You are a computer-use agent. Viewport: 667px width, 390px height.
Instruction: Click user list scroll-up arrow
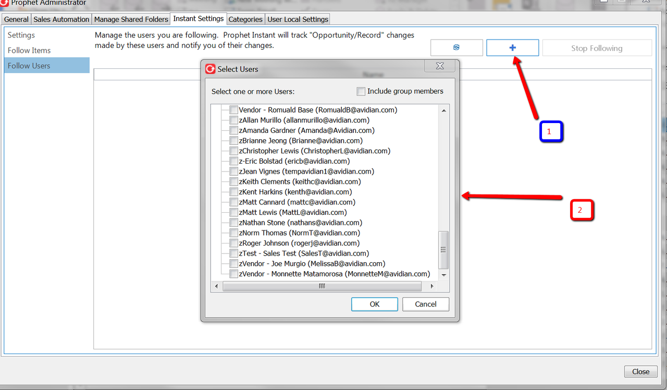click(444, 110)
